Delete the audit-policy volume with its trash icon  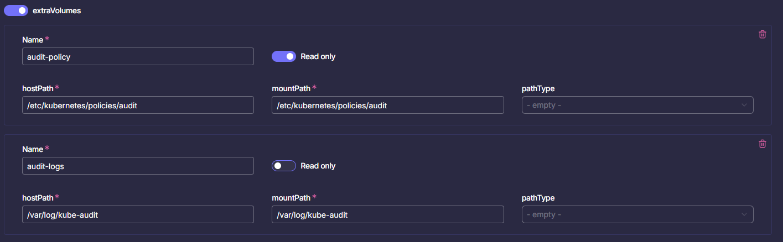click(x=762, y=34)
